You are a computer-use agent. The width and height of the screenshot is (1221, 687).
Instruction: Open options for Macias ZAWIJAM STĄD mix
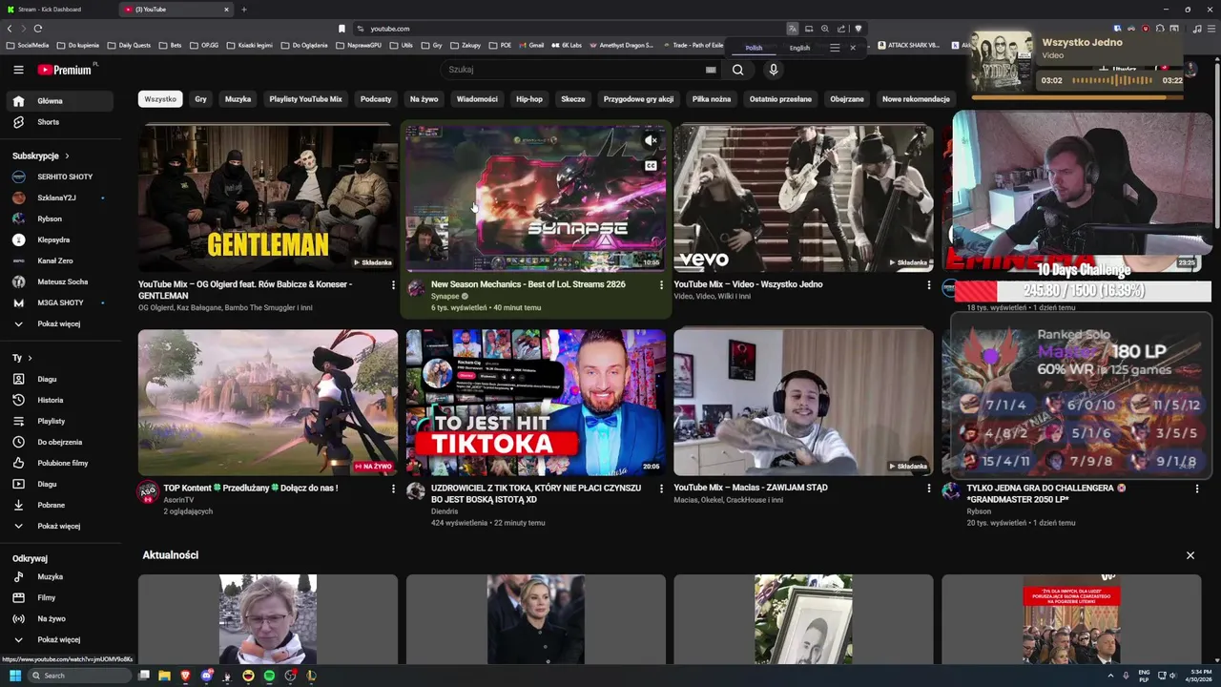(x=929, y=489)
